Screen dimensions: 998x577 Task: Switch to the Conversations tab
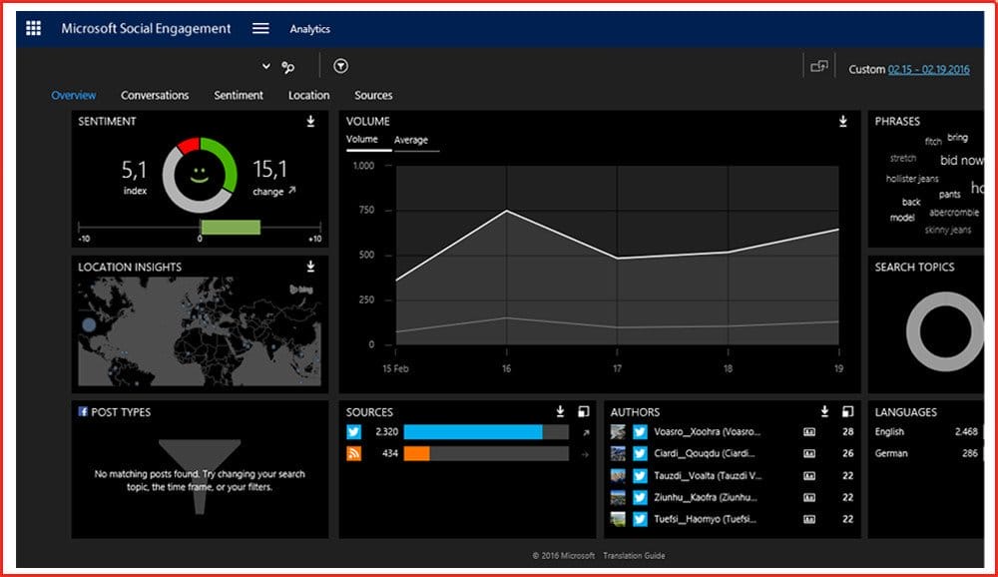(155, 96)
